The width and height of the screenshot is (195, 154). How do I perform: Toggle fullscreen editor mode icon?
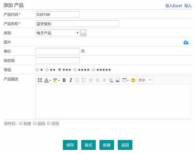click(x=40, y=80)
